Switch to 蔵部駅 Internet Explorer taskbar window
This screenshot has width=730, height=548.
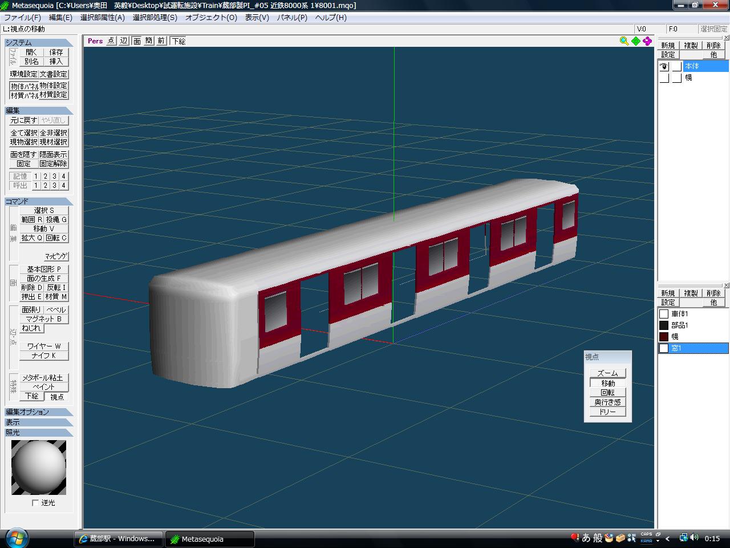point(119,539)
